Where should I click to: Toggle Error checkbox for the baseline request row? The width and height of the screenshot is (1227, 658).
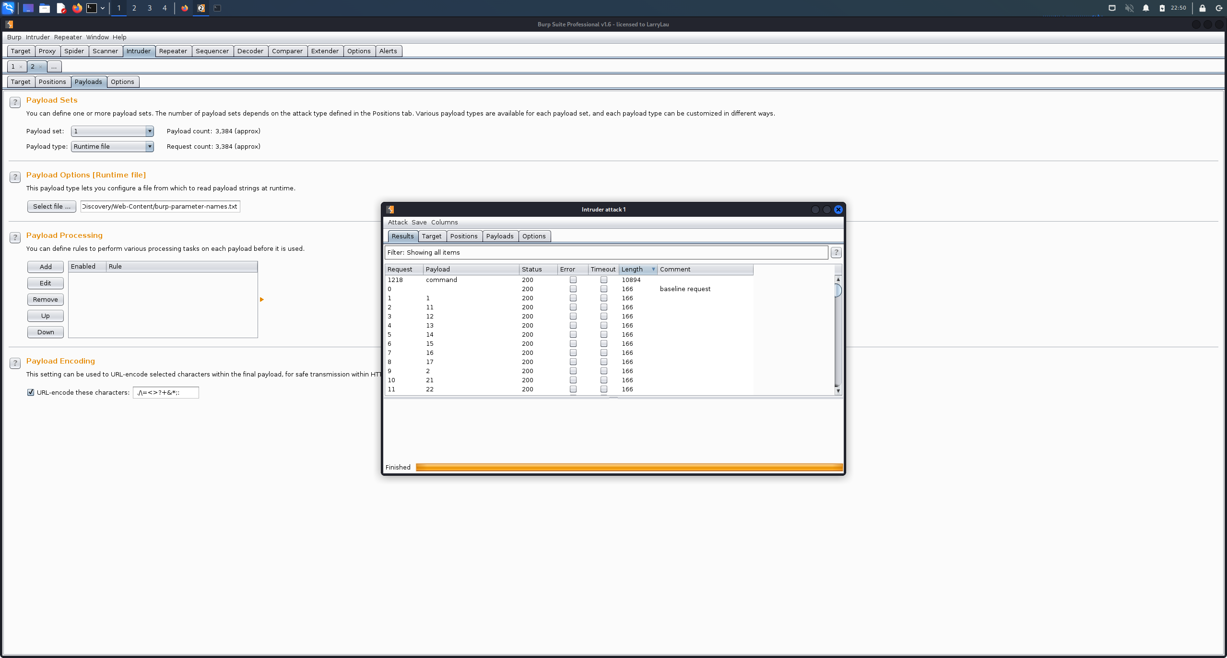(573, 289)
